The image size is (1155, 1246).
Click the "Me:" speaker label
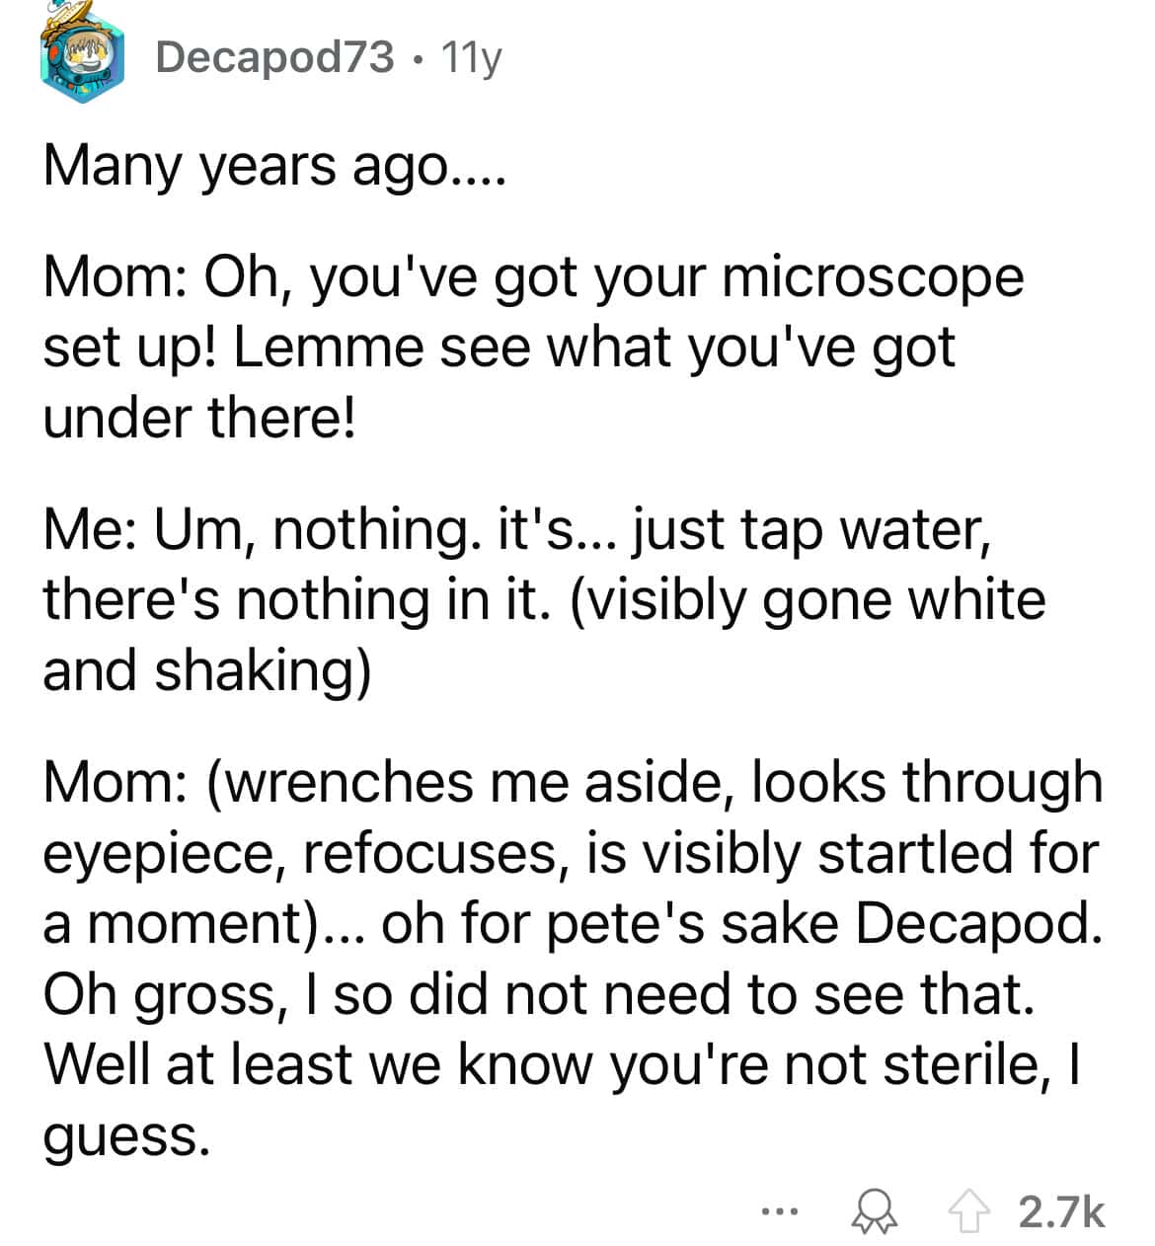[x=90, y=529]
